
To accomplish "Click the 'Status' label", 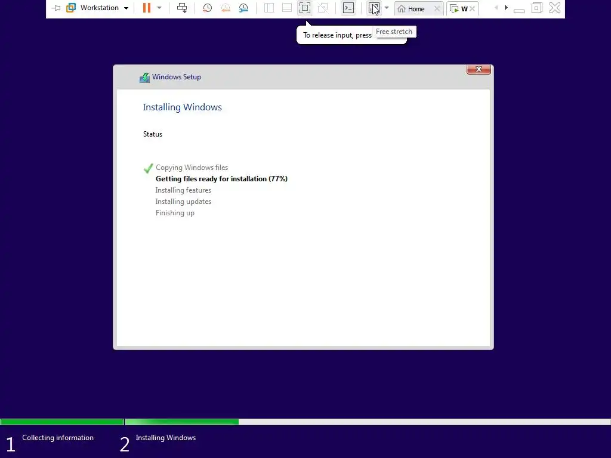I will (x=152, y=134).
